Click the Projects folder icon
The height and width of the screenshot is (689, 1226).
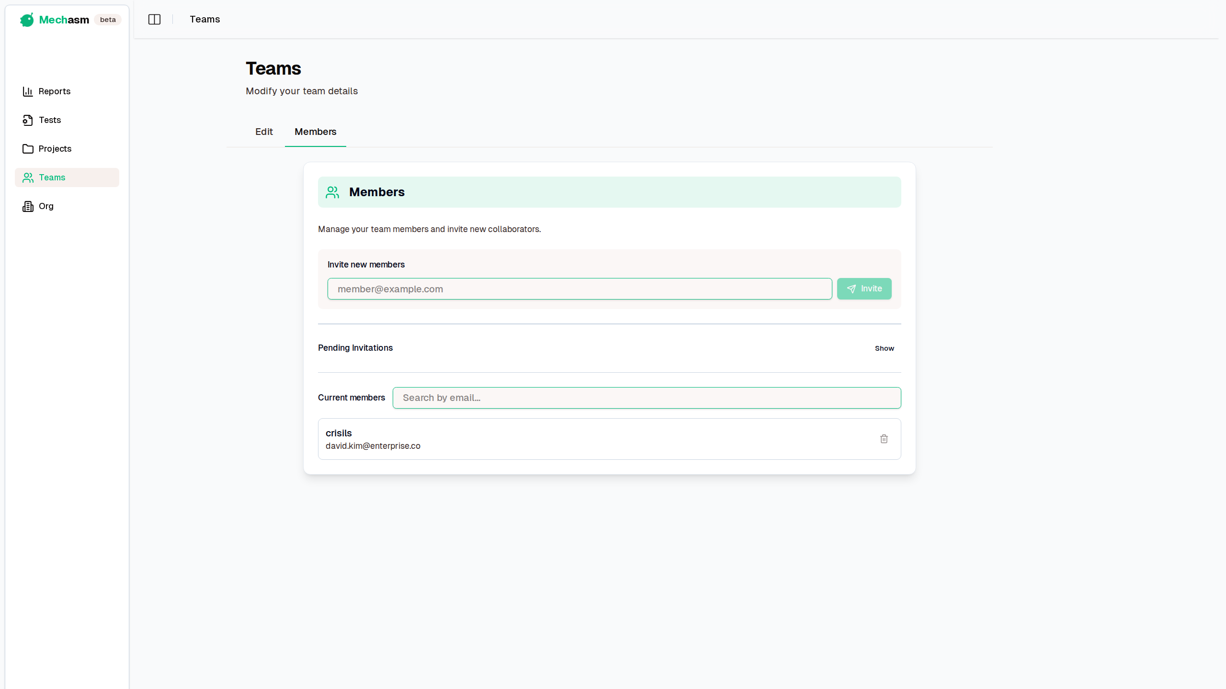[x=28, y=149]
